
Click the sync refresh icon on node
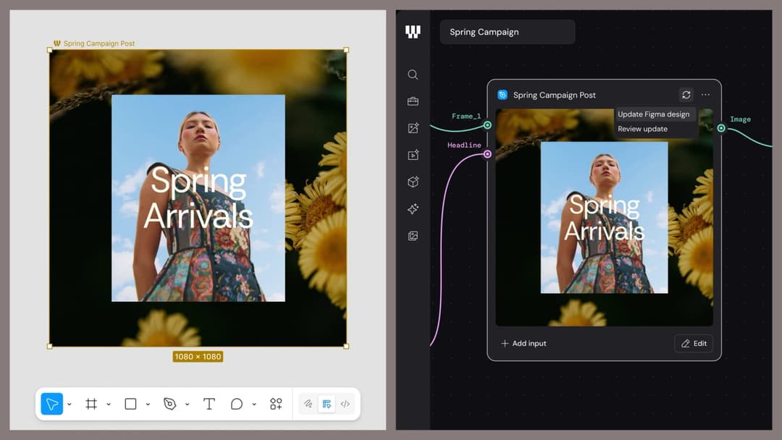pyautogui.click(x=686, y=95)
